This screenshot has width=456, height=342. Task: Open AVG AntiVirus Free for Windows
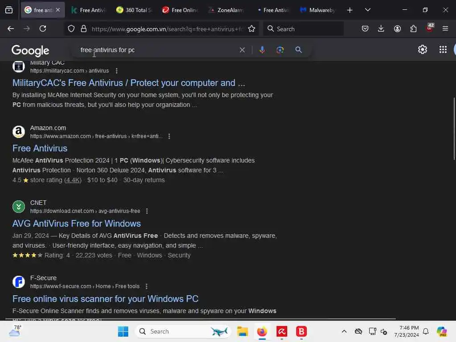(x=77, y=224)
